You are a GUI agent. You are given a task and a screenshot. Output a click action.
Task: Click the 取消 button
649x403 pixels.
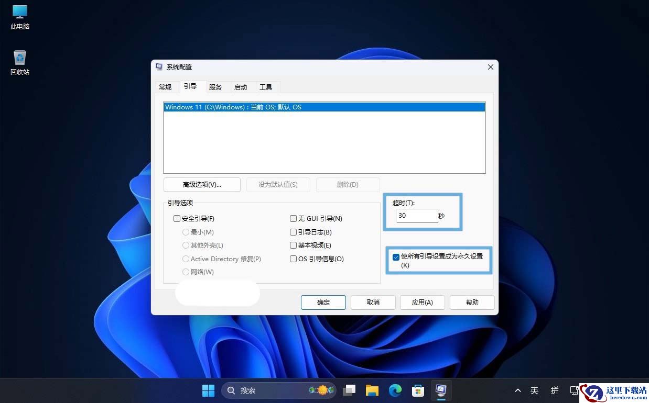tap(373, 303)
